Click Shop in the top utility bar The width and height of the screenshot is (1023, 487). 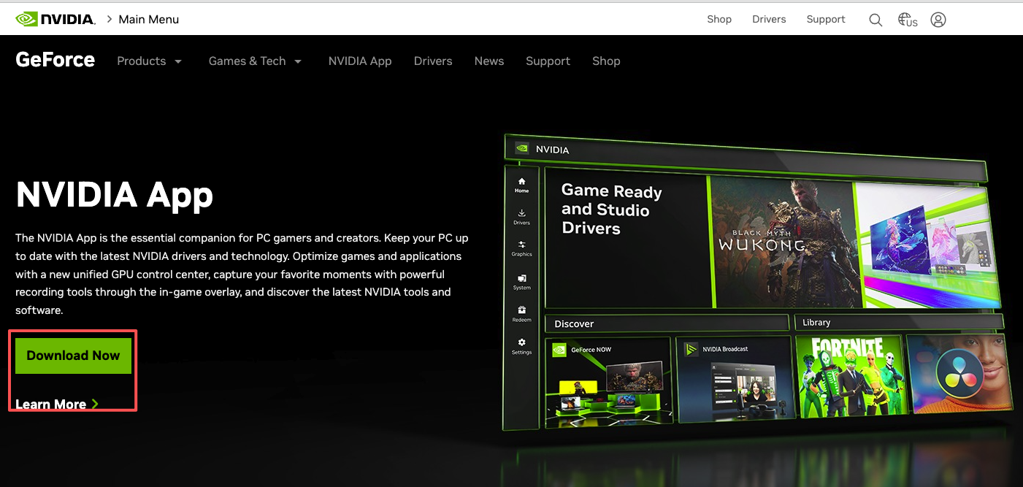click(719, 19)
